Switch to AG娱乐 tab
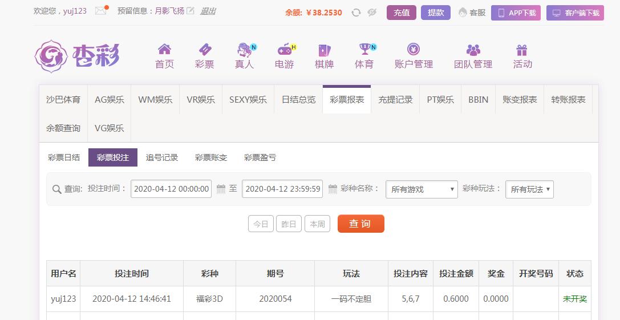620x320 pixels. tap(110, 100)
